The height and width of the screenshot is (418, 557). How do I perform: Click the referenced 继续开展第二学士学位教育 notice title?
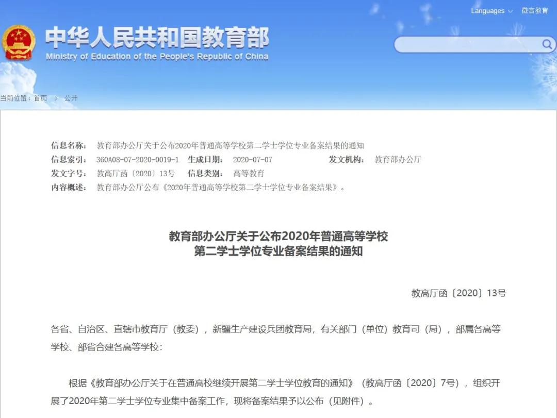click(223, 383)
